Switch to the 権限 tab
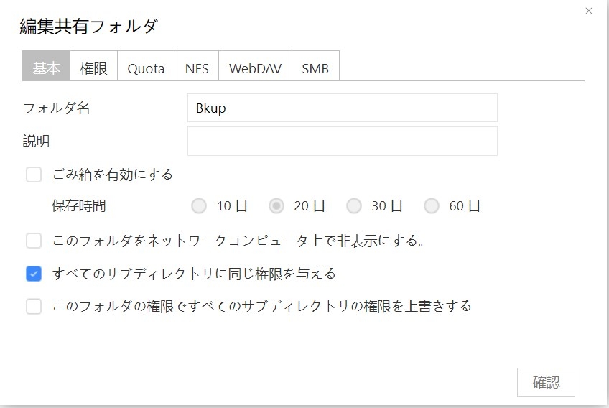The image size is (609, 408). tap(93, 68)
